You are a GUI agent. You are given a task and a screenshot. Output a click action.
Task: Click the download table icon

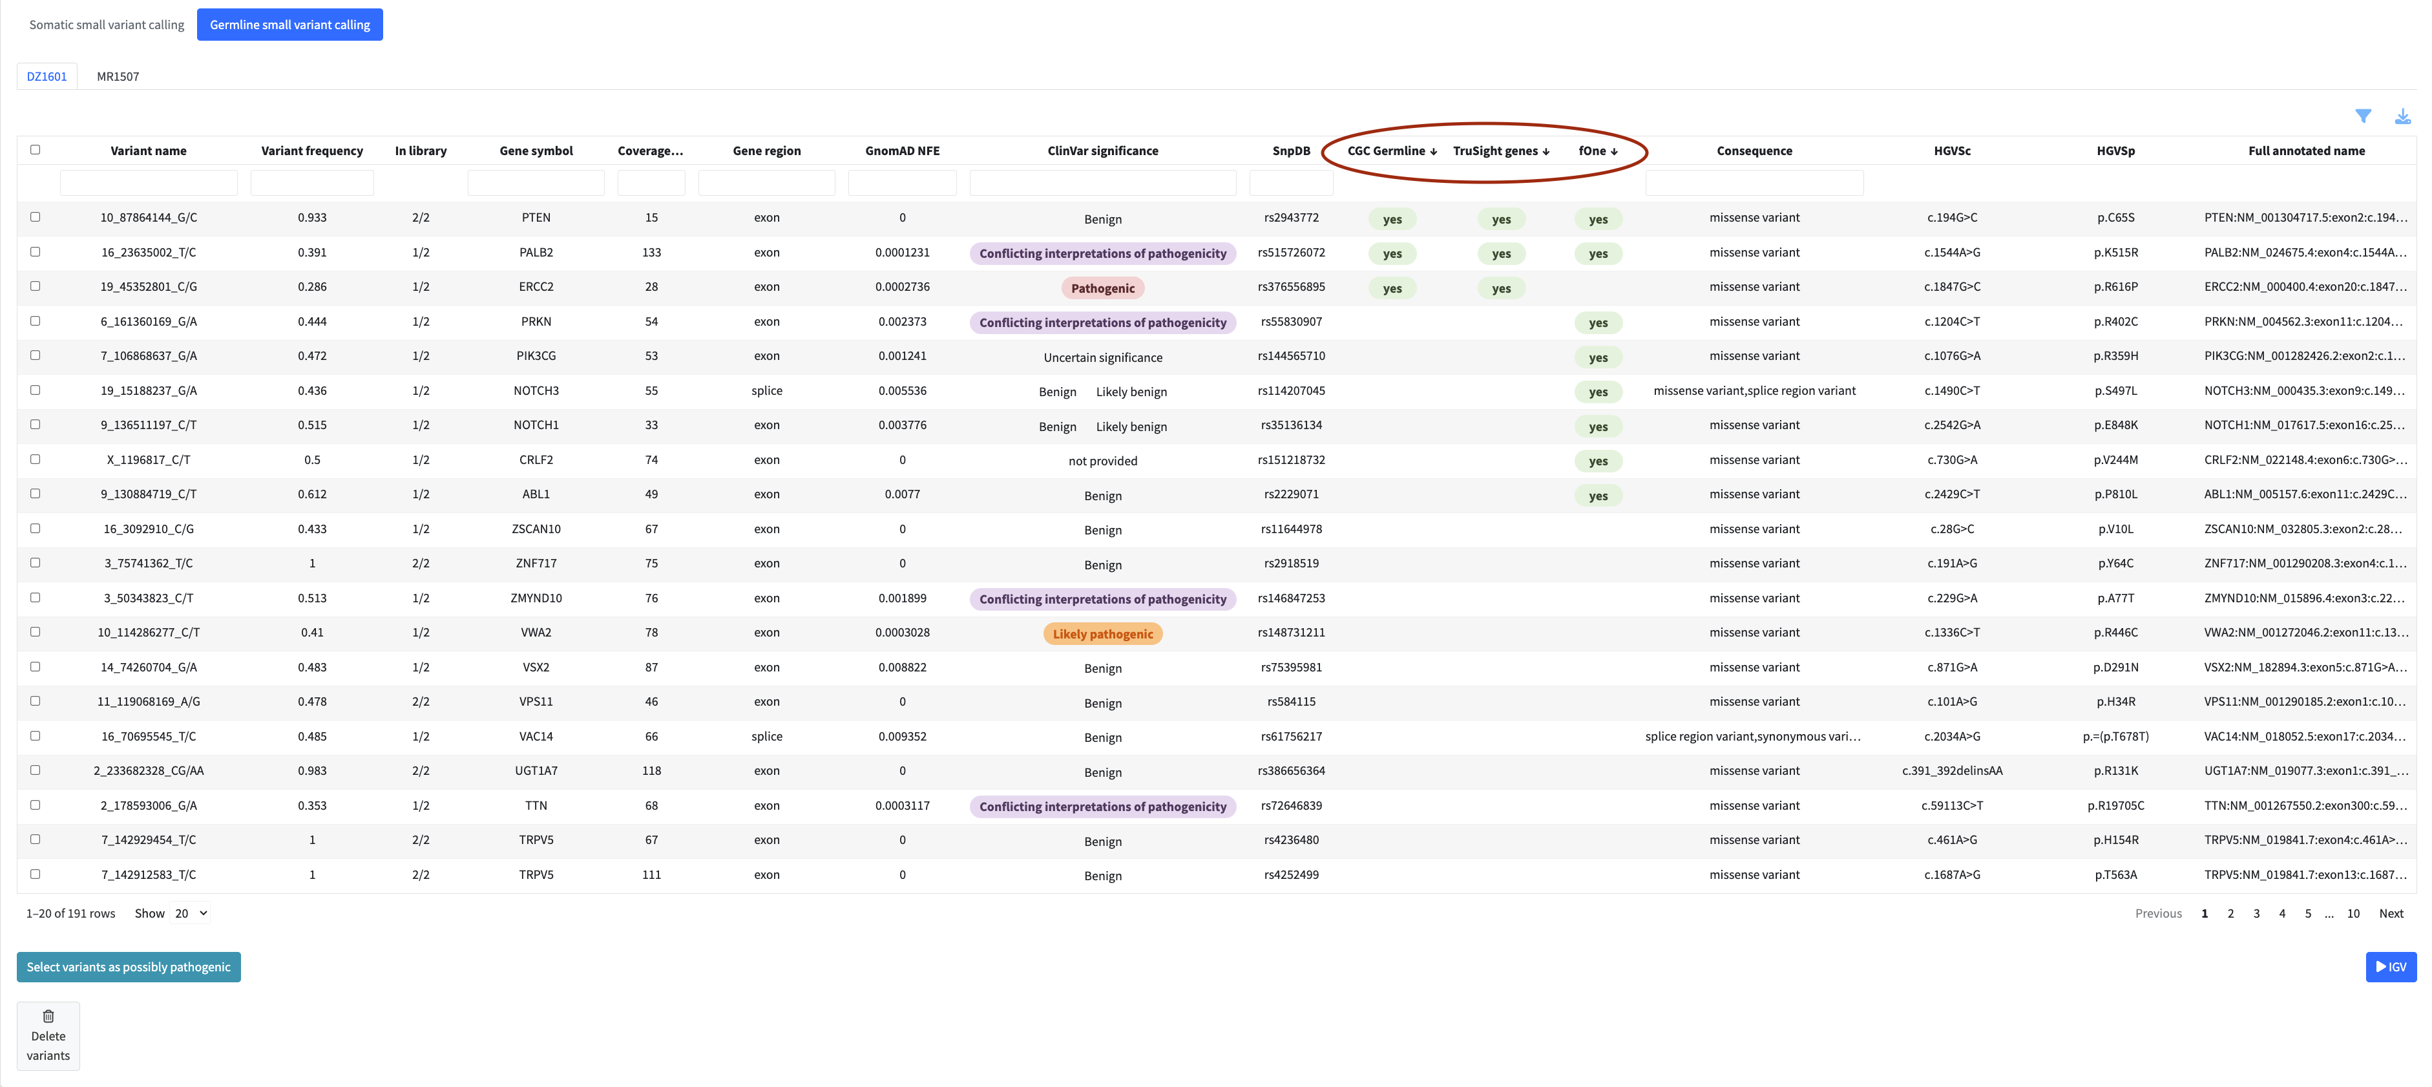[x=2403, y=116]
